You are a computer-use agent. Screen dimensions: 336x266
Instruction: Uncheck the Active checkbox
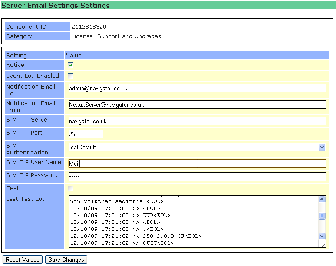pyautogui.click(x=71, y=65)
